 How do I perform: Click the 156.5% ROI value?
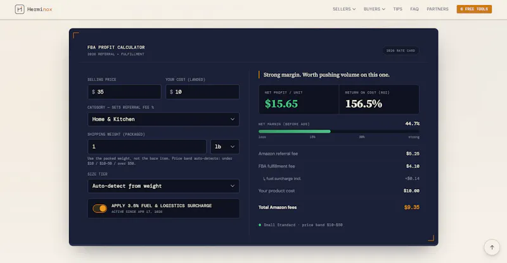pos(363,104)
